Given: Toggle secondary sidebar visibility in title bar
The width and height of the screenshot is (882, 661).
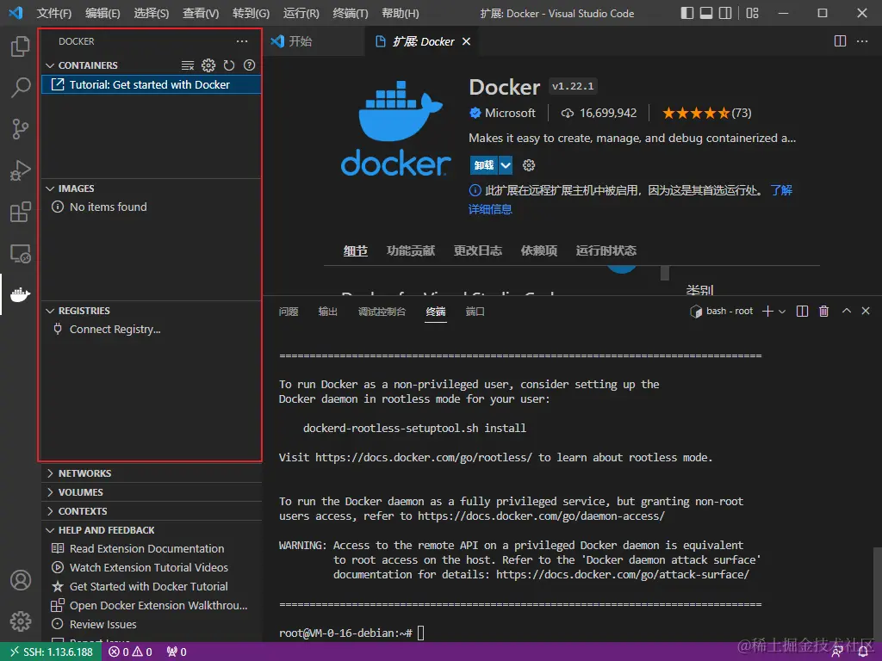Looking at the screenshot, I should [x=725, y=13].
